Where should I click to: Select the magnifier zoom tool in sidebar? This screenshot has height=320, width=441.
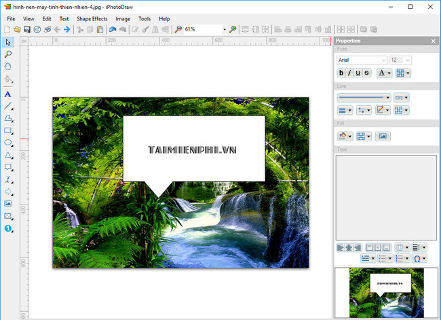point(8,54)
